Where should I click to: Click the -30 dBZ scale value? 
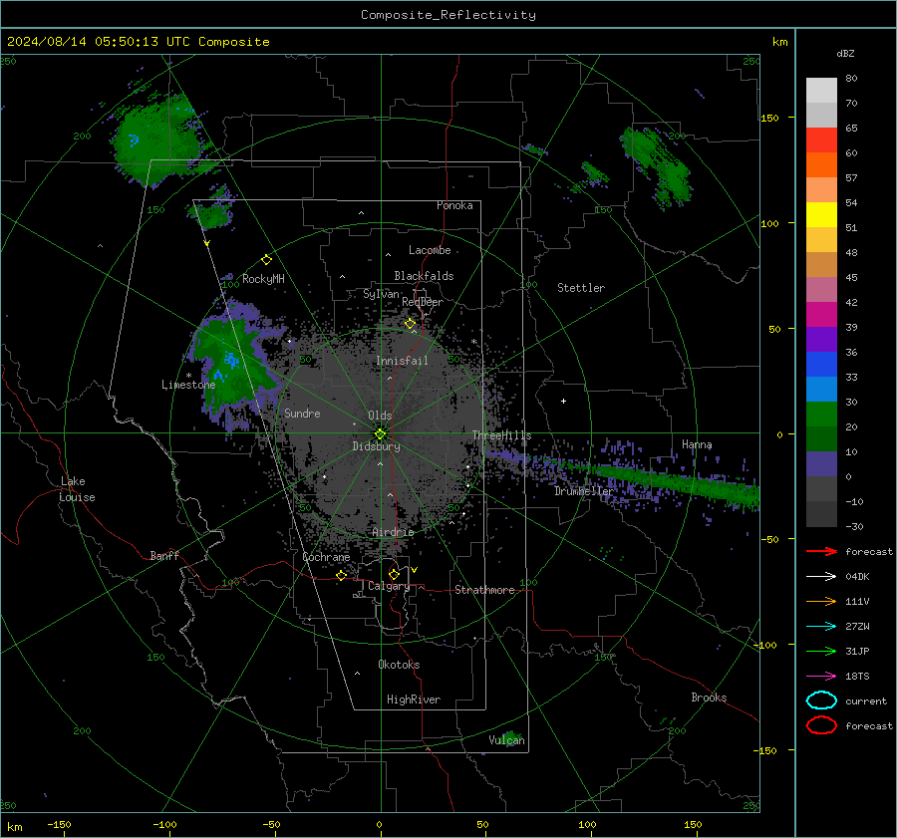pyautogui.click(x=854, y=526)
